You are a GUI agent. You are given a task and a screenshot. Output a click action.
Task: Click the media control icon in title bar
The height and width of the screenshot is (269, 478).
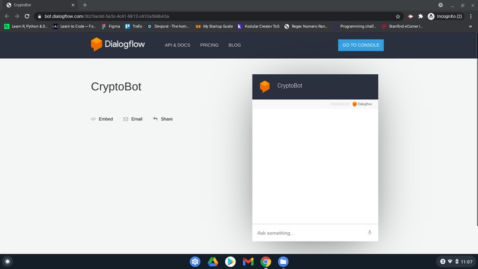[441, 5]
